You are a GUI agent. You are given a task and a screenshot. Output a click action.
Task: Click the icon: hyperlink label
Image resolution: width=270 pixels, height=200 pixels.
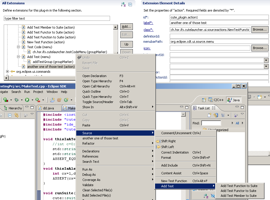tap(147, 48)
